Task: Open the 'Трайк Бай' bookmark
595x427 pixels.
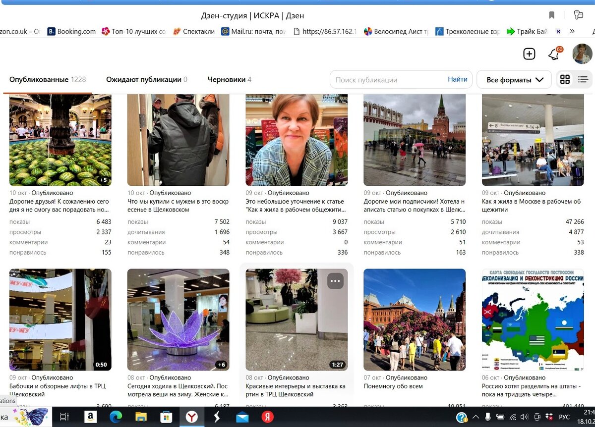Action: (527, 31)
